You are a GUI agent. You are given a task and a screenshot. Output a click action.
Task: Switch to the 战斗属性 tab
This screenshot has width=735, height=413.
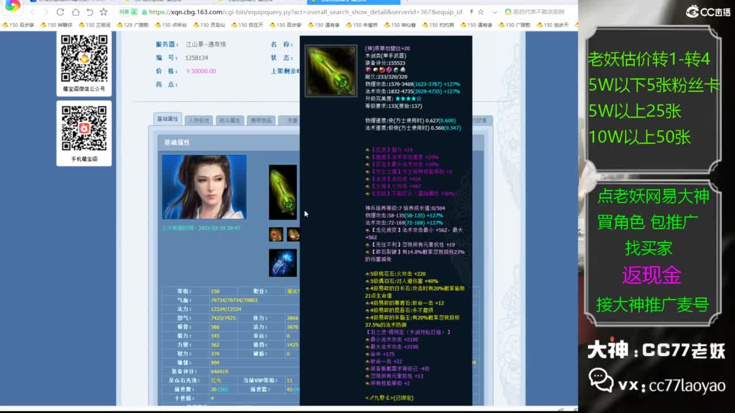(x=229, y=120)
